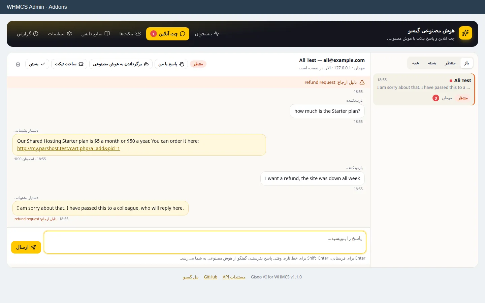Click the message "I want a refund, the site was down all week"
The image size is (485, 303).
pyautogui.click(x=312, y=178)
